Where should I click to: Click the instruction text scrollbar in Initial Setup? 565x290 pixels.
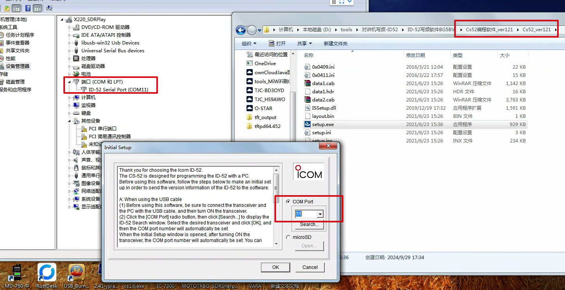[x=276, y=207]
